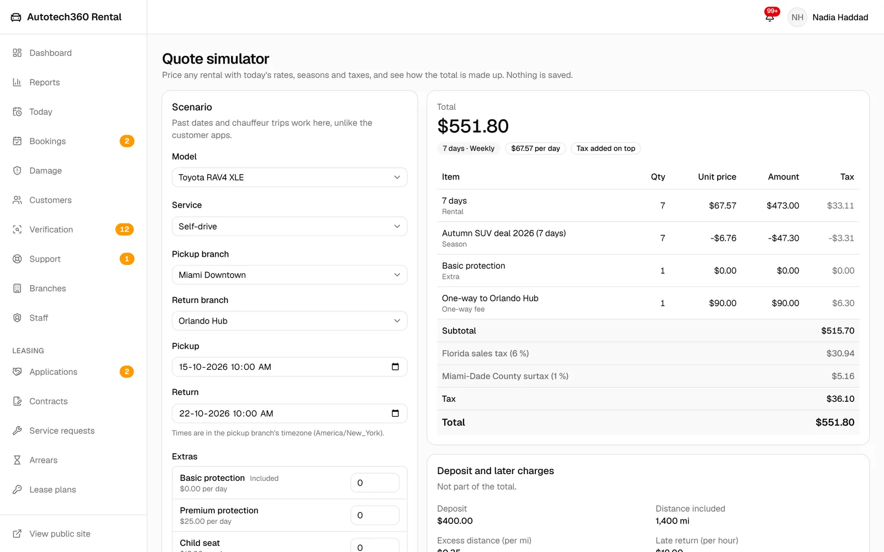Click the Staff badge icon
The width and height of the screenshot is (884, 552).
click(x=17, y=318)
